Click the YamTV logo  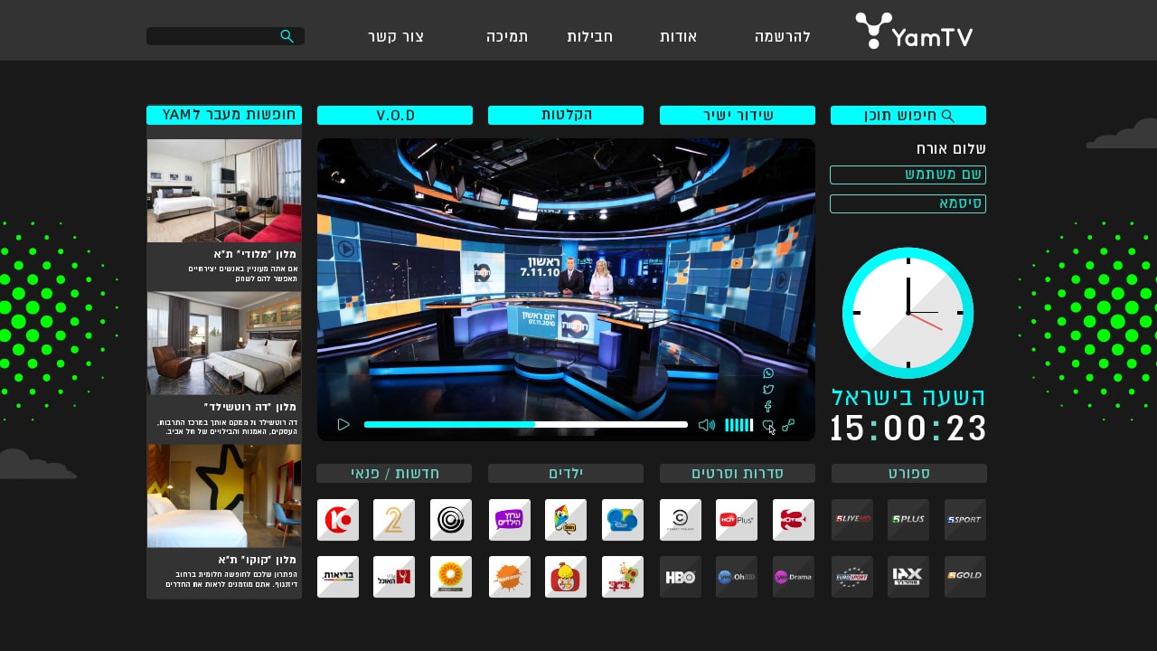[914, 31]
